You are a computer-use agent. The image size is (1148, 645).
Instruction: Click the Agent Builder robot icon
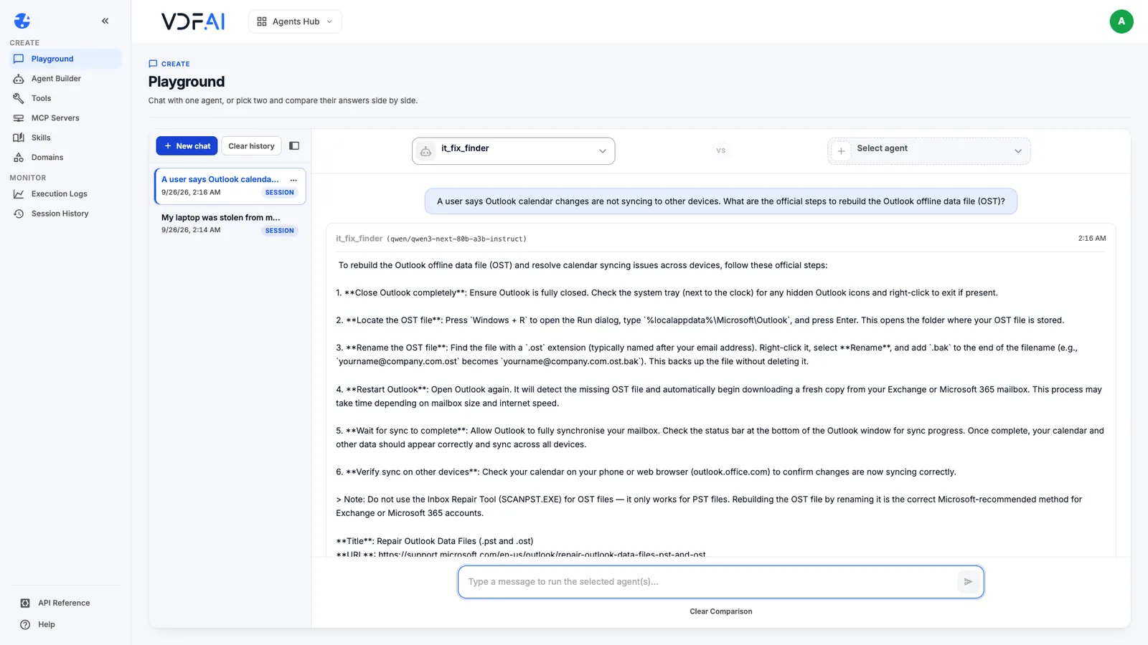pyautogui.click(x=19, y=79)
